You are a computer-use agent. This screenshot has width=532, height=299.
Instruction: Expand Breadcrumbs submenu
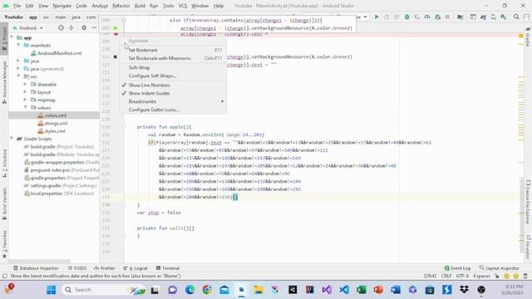[173, 101]
